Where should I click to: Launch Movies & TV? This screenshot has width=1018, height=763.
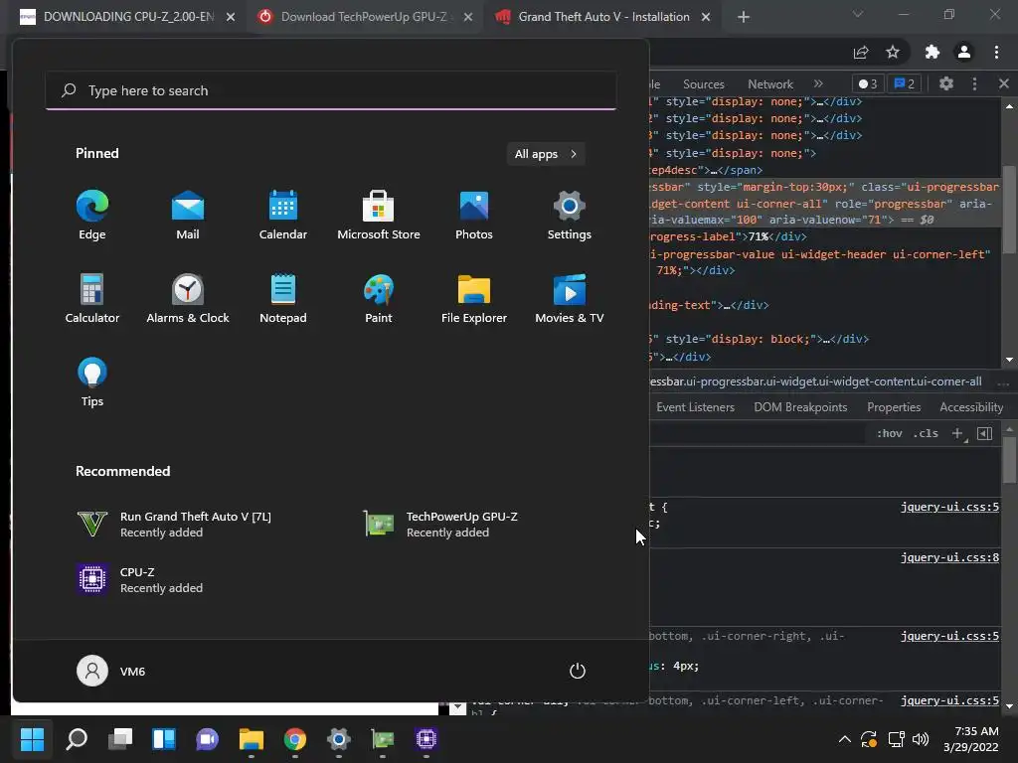570,298
